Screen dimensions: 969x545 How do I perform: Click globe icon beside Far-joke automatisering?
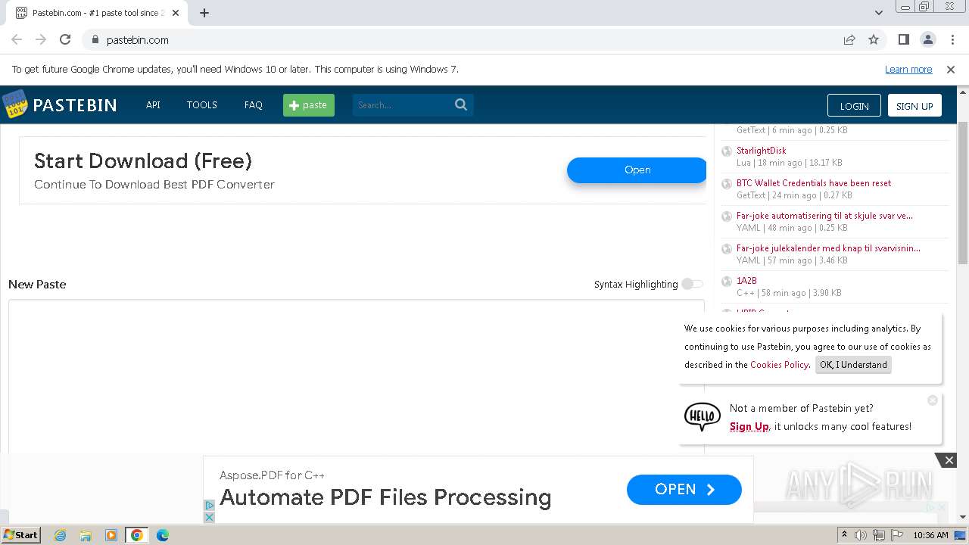[727, 216]
